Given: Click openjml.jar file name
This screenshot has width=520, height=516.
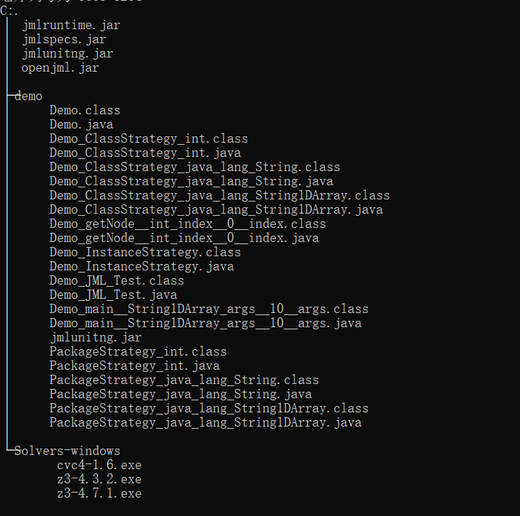Looking at the screenshot, I should (60, 68).
